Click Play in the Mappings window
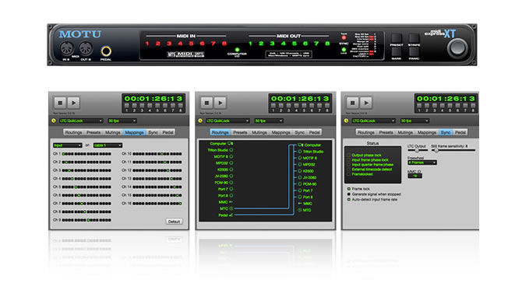Viewport: 522px width, 297px height. point(73,103)
